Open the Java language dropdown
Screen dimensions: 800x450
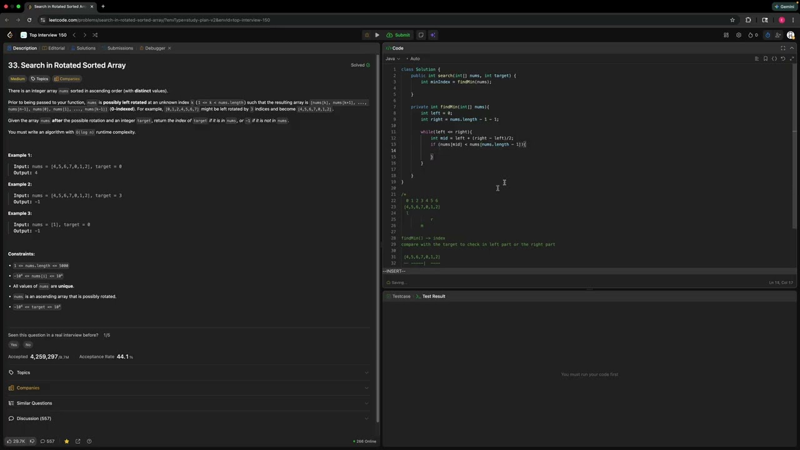(x=392, y=59)
